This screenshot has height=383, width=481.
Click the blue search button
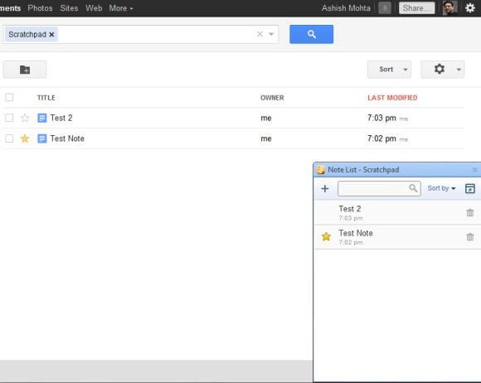311,34
